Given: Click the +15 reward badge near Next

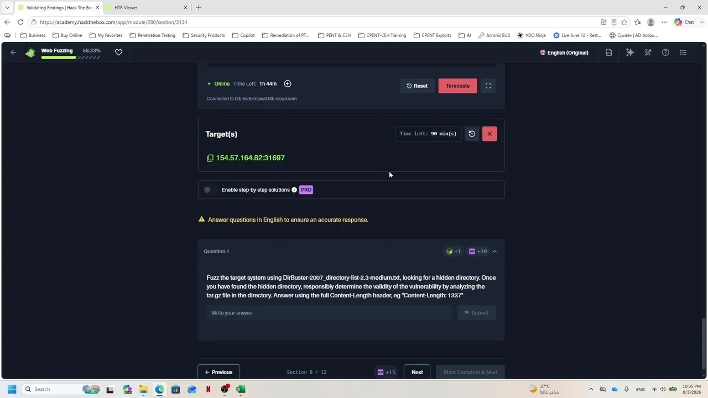Looking at the screenshot, I should pos(387,372).
